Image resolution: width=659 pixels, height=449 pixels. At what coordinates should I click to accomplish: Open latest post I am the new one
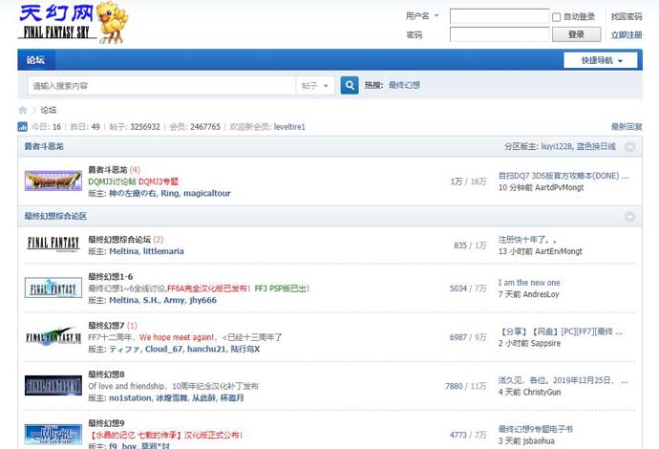529,283
